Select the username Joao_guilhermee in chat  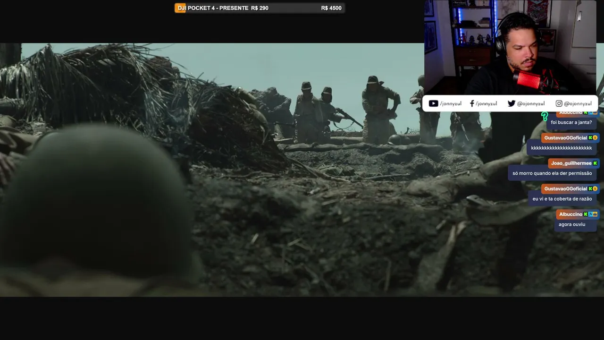[571, 163]
